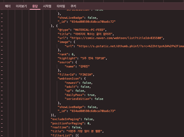Click the title value "아버지의 복수는 끝이 없어라"
The image size is (184, 137).
(x=93, y=34)
